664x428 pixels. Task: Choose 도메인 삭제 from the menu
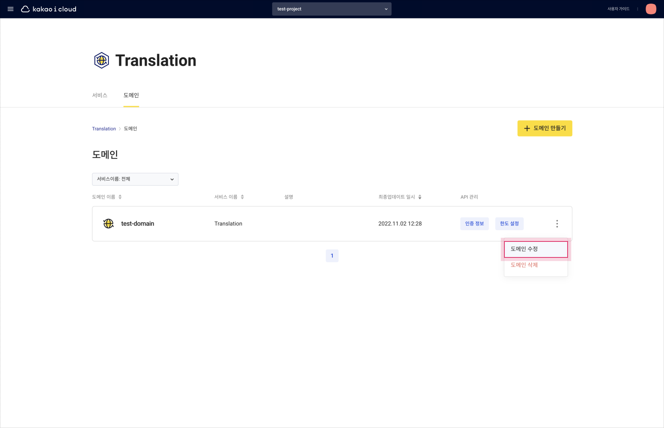(536, 265)
